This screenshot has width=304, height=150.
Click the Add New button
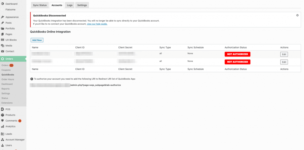click(37, 40)
